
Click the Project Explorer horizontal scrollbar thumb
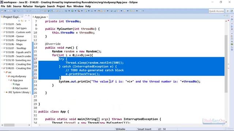click(x=9, y=125)
